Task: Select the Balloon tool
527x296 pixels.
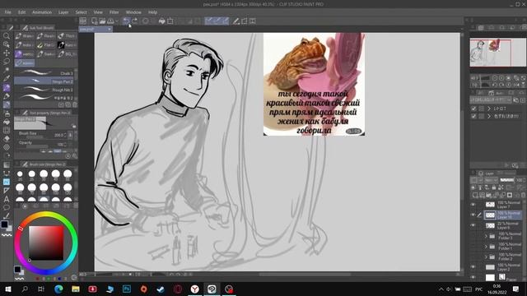Action: coord(6,207)
